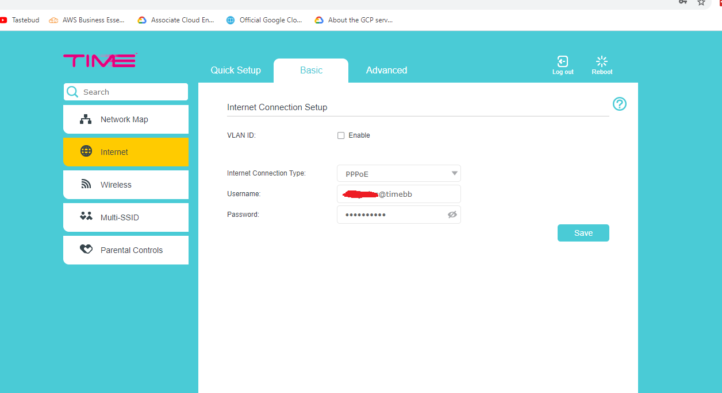Open the help question mark icon
This screenshot has width=722, height=393.
coord(620,104)
